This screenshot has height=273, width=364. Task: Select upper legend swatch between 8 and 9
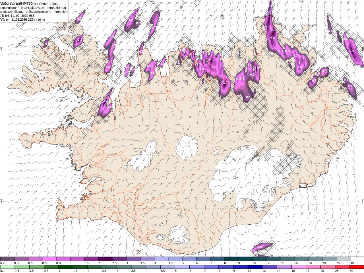tap(231, 259)
